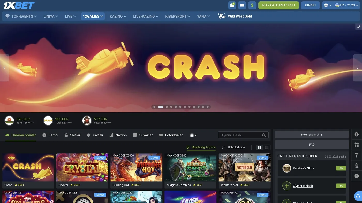This screenshot has height=203, width=362.
Task: Click the KIRISH login button
Action: click(310, 5)
